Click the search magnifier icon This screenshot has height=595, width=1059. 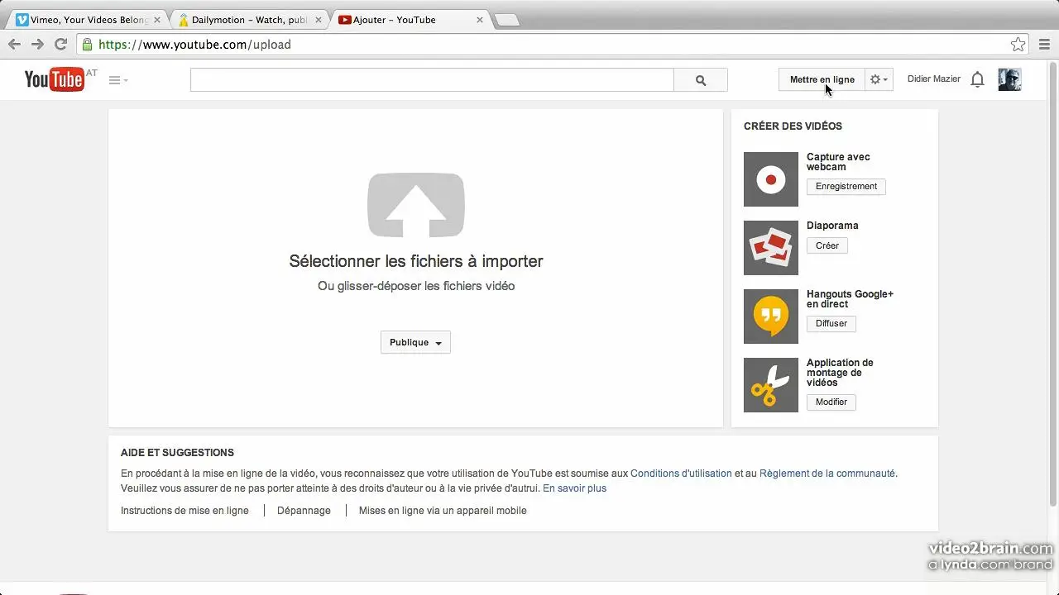tap(700, 79)
